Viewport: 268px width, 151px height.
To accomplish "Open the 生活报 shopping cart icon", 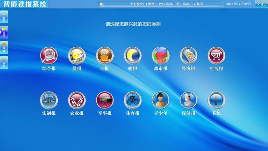I will (x=216, y=56).
